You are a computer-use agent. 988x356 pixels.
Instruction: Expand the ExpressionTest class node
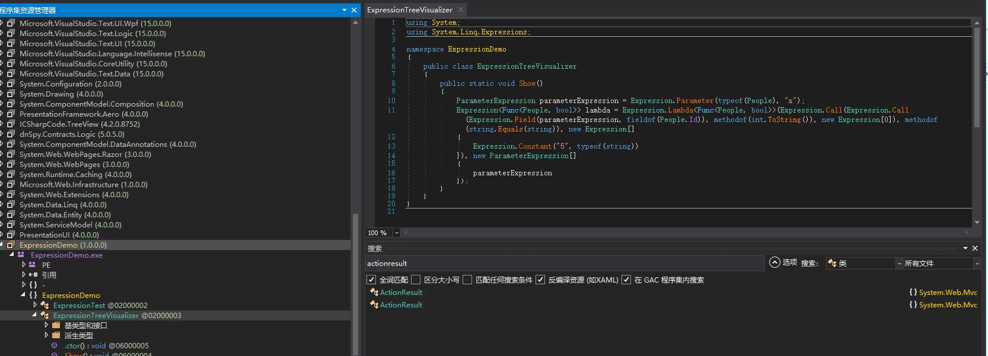[35, 305]
